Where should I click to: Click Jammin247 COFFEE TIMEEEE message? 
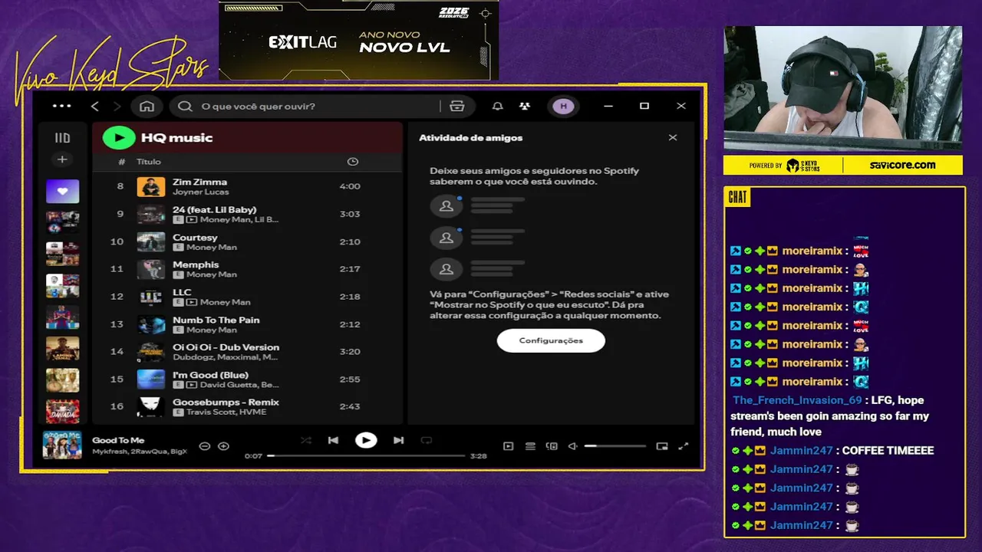888,451
